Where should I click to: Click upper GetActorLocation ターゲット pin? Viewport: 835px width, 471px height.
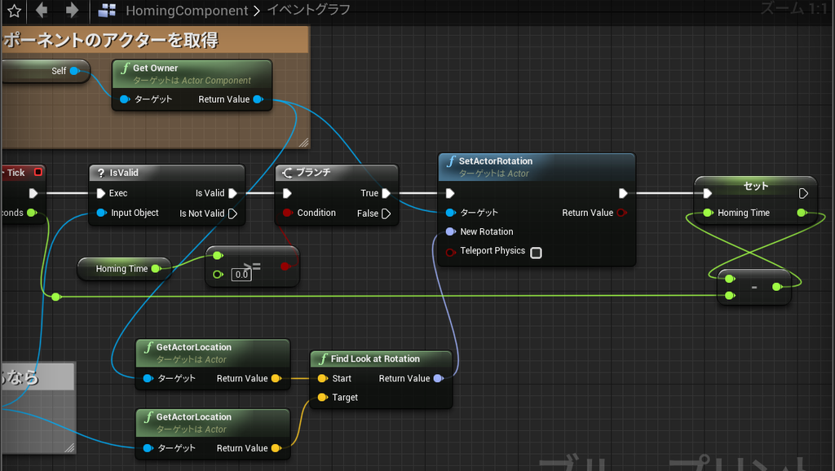pos(148,378)
